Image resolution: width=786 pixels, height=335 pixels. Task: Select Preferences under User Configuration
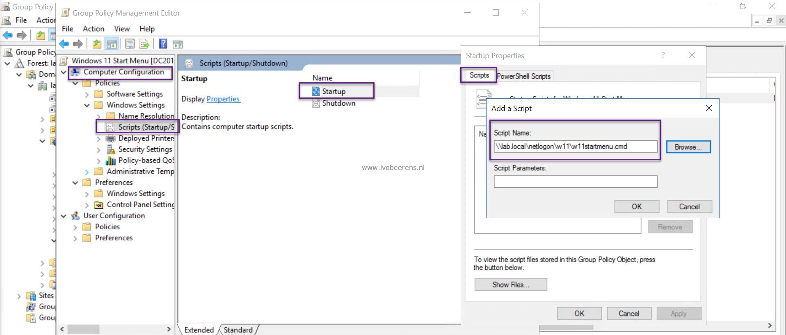pyautogui.click(x=114, y=238)
